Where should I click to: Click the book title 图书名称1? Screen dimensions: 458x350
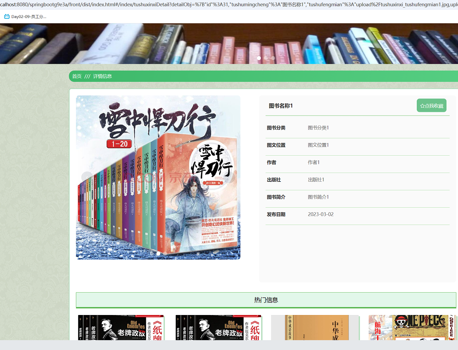click(281, 106)
